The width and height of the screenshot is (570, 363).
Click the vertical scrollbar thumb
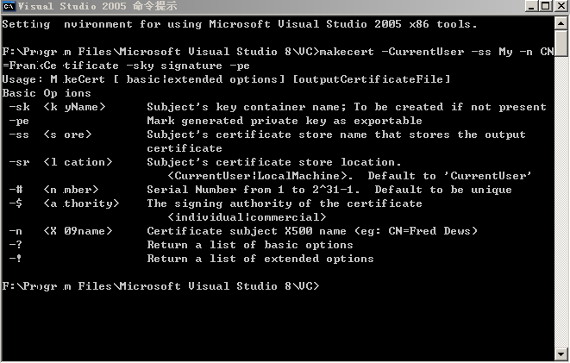(x=561, y=44)
